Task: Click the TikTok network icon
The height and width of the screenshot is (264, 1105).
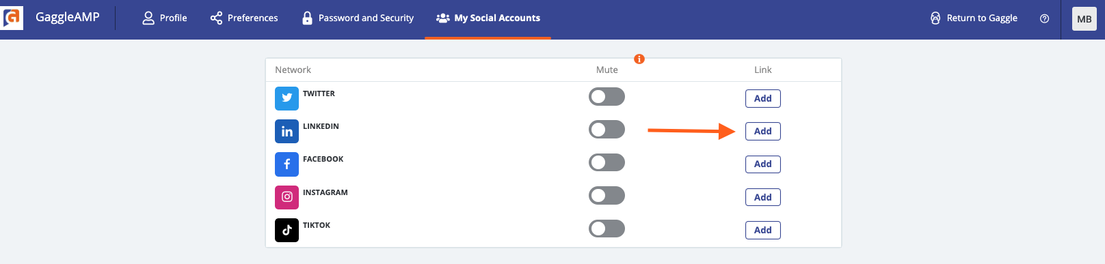Action: (x=287, y=230)
